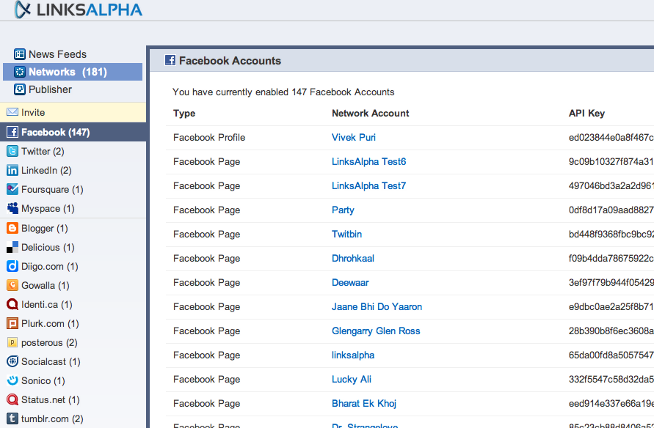Open Myspace (1) network

pos(48,208)
